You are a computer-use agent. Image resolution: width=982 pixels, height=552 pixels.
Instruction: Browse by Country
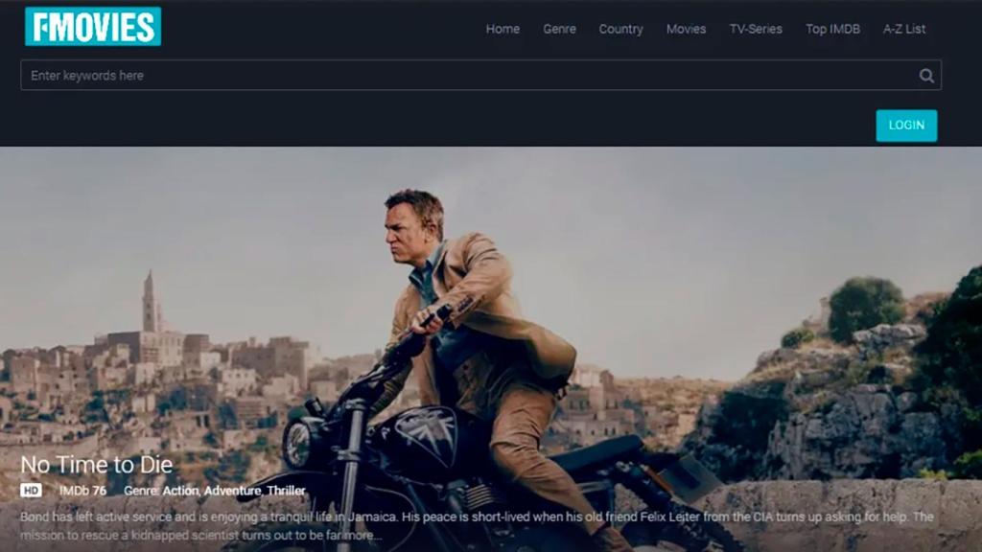tap(620, 30)
